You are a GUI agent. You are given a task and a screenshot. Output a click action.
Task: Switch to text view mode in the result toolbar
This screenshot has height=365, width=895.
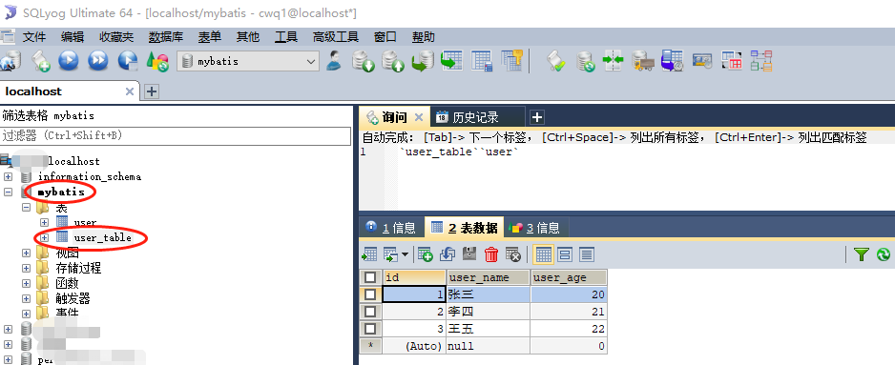pos(587,254)
